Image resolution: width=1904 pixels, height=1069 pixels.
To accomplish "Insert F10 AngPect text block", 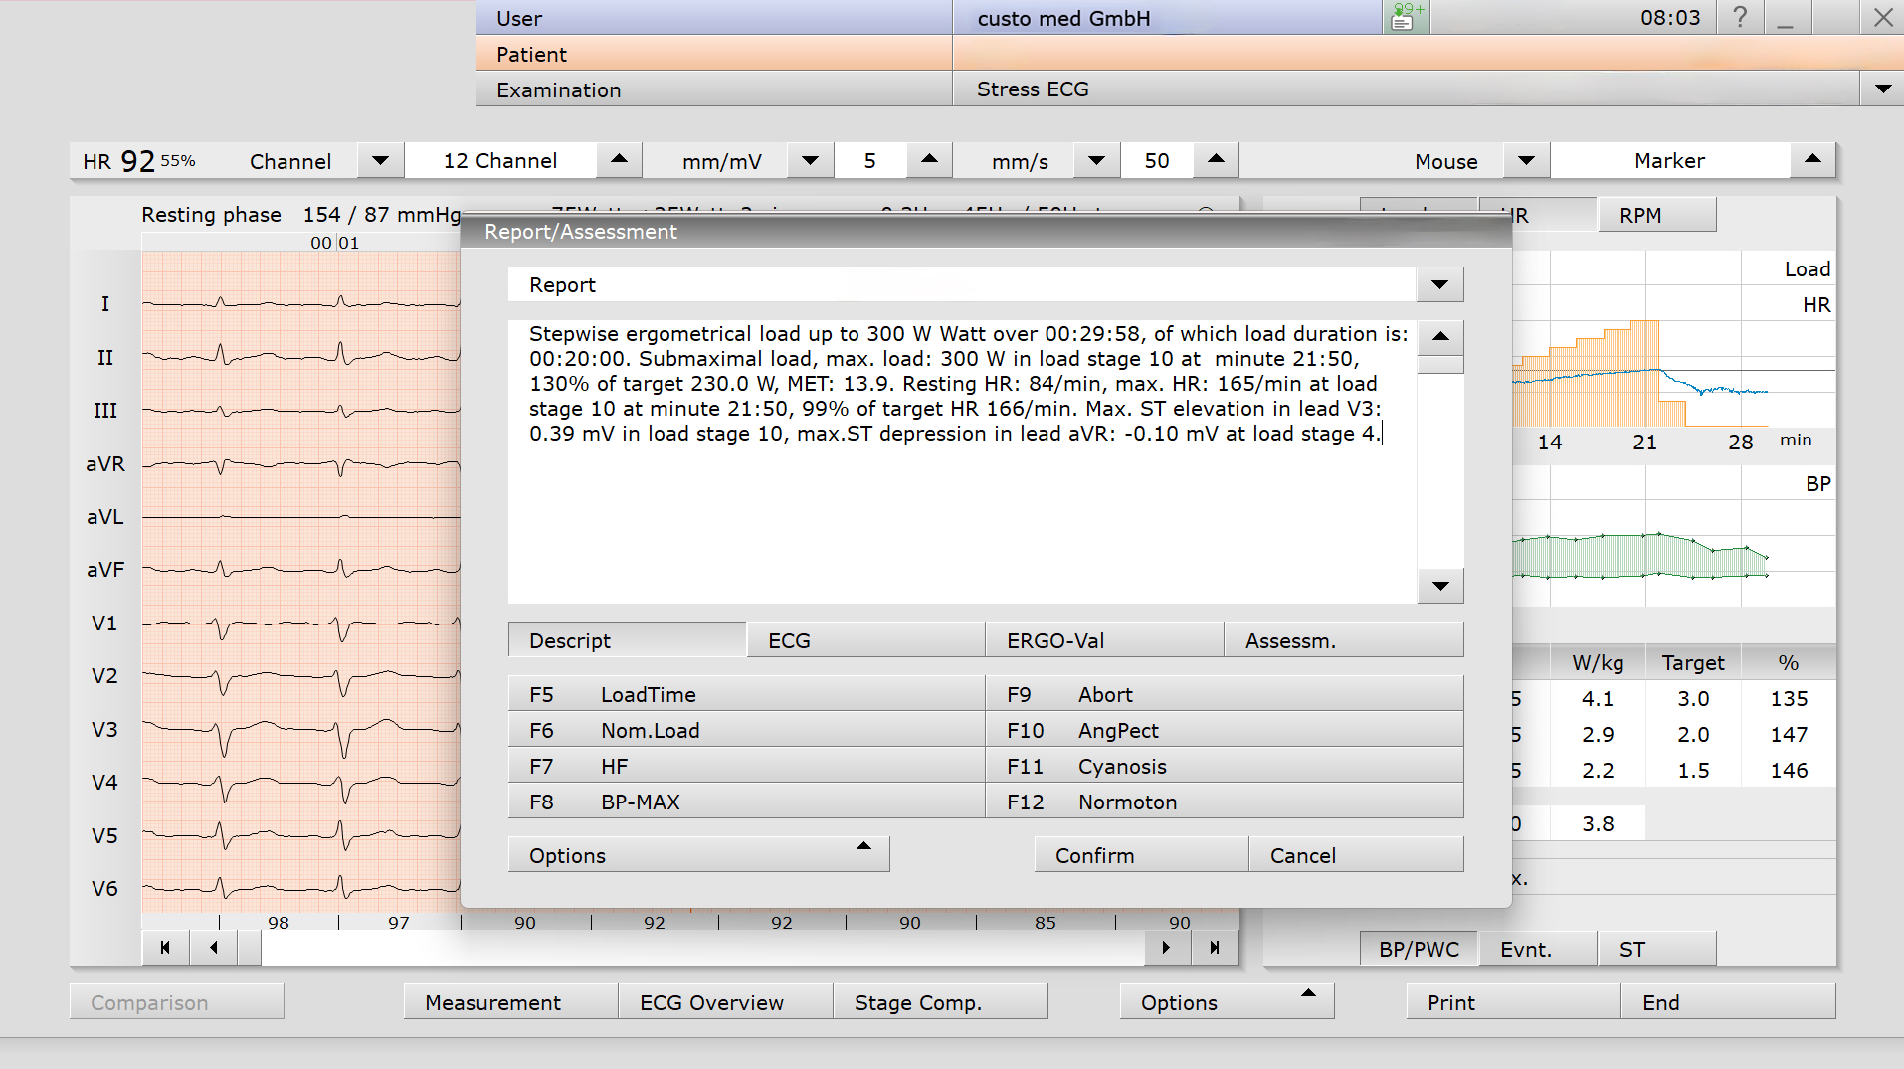I will click(x=1225, y=730).
